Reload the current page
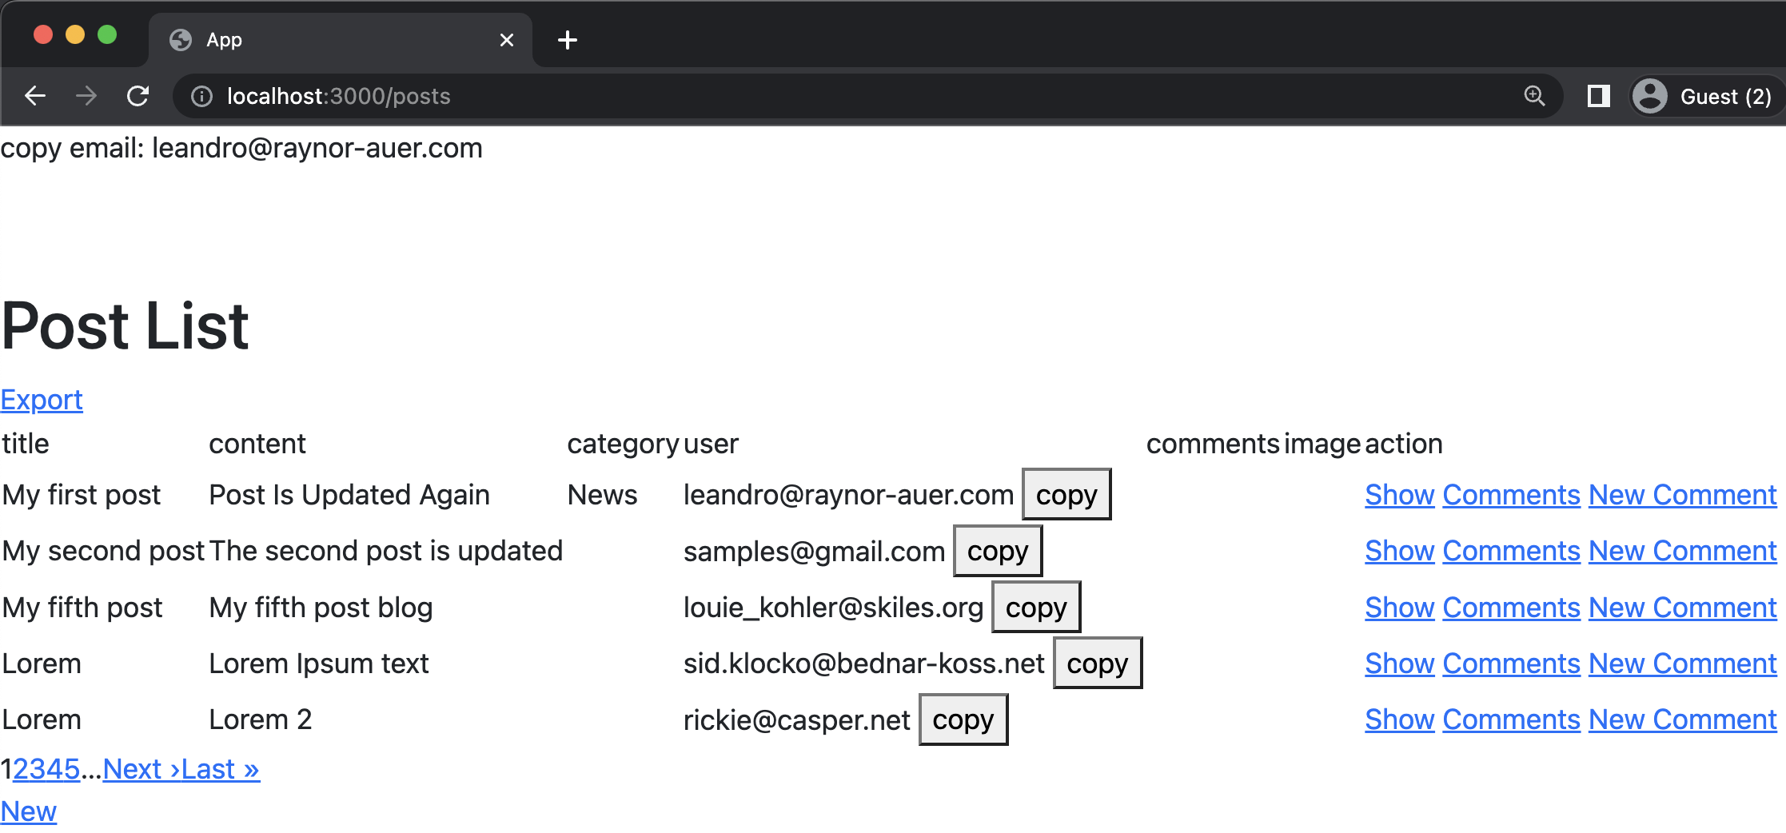The height and width of the screenshot is (833, 1786). (x=138, y=97)
